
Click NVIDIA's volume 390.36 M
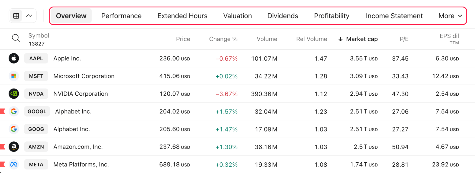click(264, 94)
